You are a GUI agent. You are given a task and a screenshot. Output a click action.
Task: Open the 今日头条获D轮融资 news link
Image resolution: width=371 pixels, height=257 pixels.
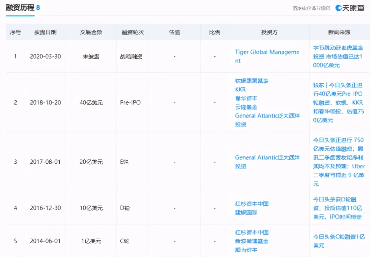click(x=338, y=208)
